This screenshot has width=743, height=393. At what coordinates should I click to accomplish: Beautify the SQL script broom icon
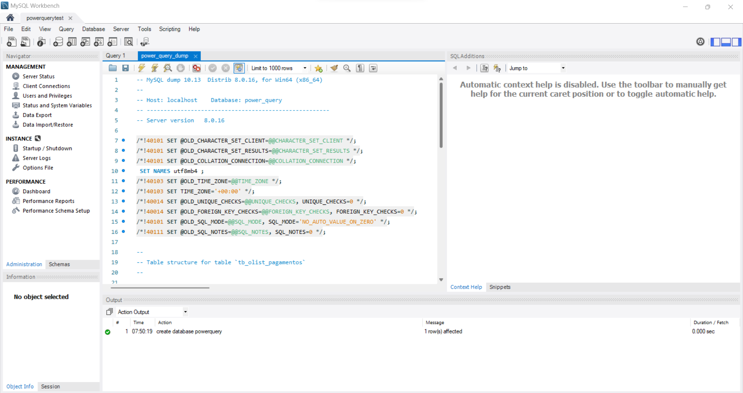pyautogui.click(x=334, y=68)
